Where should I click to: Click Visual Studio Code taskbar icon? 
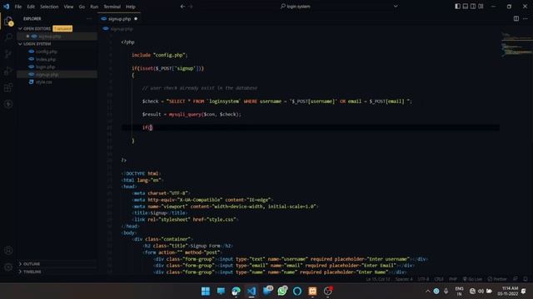[x=252, y=292]
